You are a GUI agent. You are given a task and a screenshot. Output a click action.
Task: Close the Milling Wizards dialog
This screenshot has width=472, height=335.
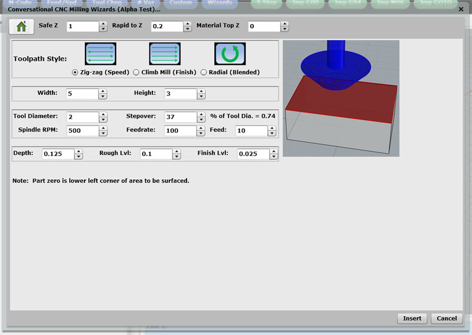tap(461, 9)
